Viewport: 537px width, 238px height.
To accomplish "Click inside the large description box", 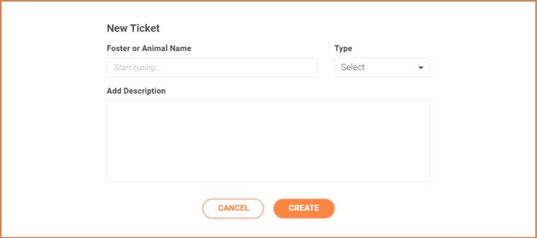I will tap(268, 140).
